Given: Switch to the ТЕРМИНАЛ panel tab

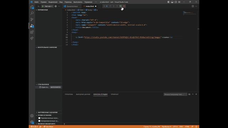Looking at the screenshot, I should 114,94.
